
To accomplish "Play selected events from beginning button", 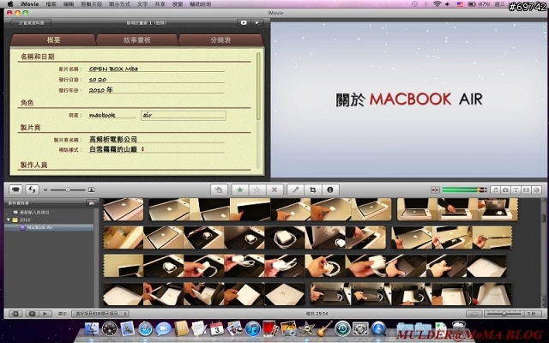I will 45,314.
